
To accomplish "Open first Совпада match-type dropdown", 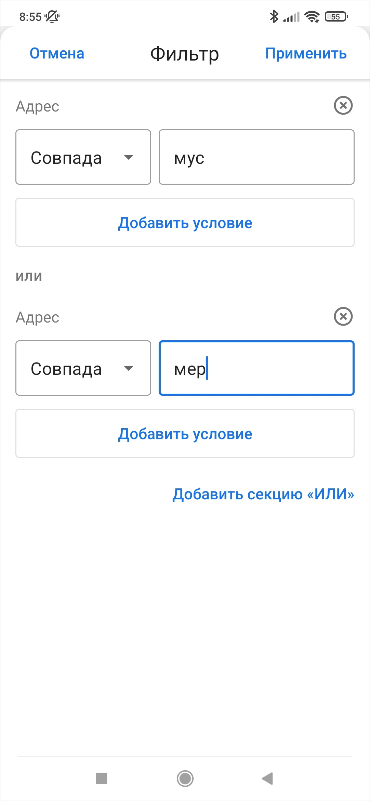I will coord(83,157).
